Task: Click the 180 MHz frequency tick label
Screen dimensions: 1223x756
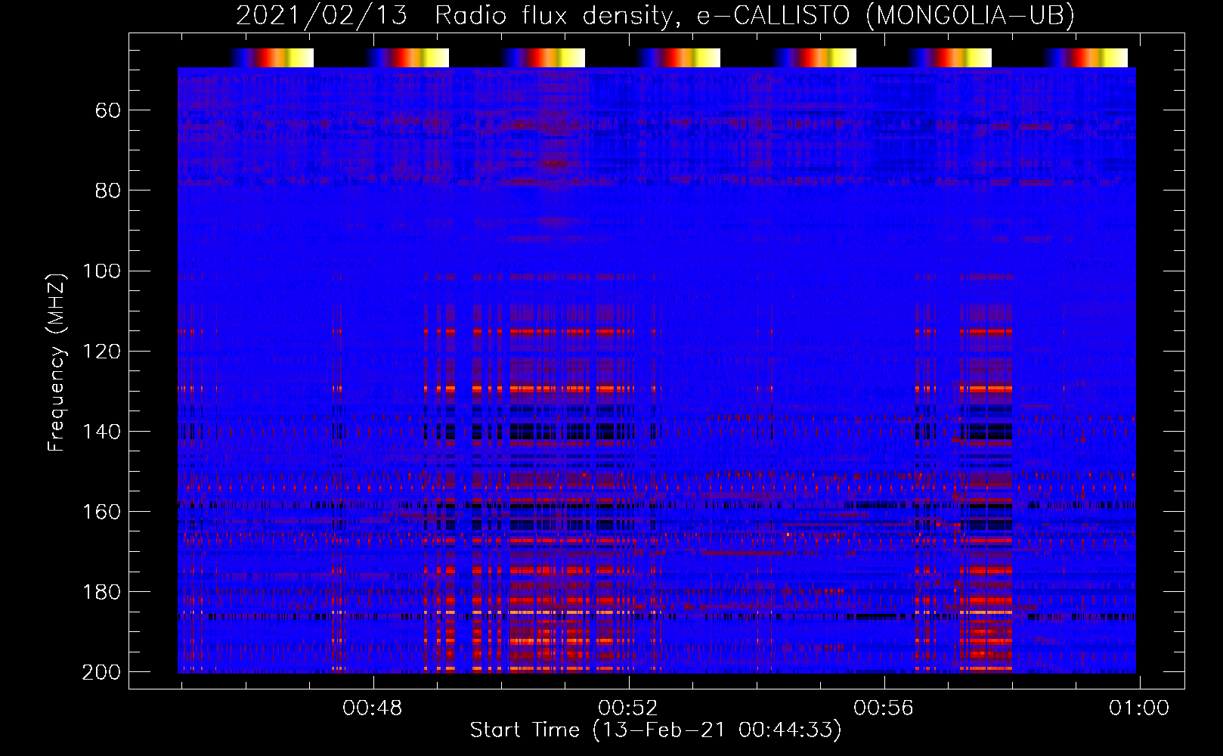Action: [101, 592]
